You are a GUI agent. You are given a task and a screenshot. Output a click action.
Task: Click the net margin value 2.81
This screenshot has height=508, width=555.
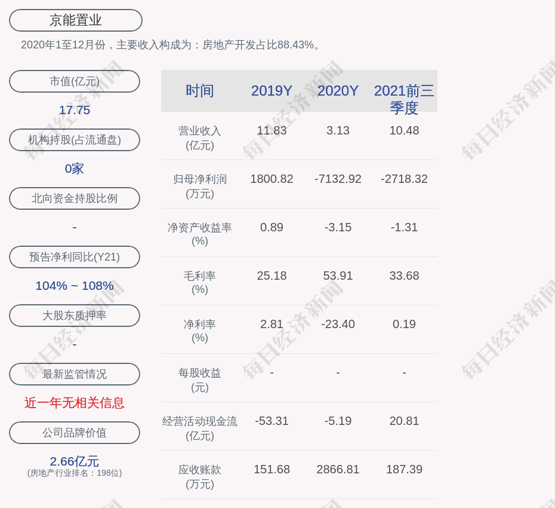point(272,324)
